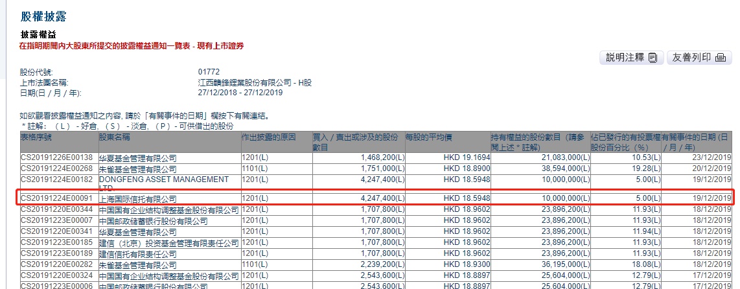Click serial number CS20191226E00138
The width and height of the screenshot is (740, 289).
click(56, 157)
